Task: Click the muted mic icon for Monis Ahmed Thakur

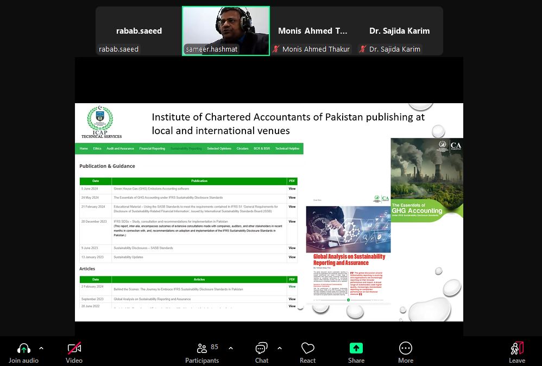Action: [276, 49]
